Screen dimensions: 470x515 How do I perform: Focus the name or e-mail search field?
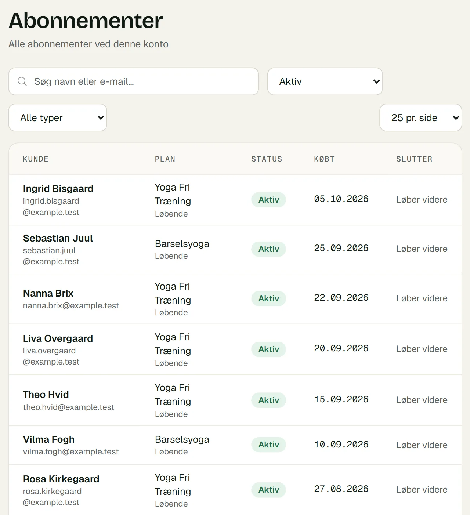[134, 81]
